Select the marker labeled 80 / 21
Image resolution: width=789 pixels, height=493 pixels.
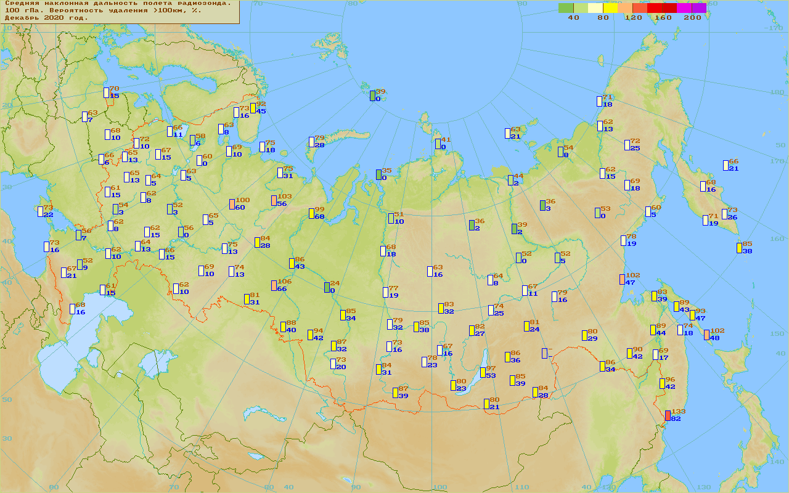[x=487, y=404]
